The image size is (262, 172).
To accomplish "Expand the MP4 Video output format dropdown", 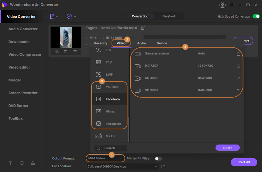I will tap(121, 158).
